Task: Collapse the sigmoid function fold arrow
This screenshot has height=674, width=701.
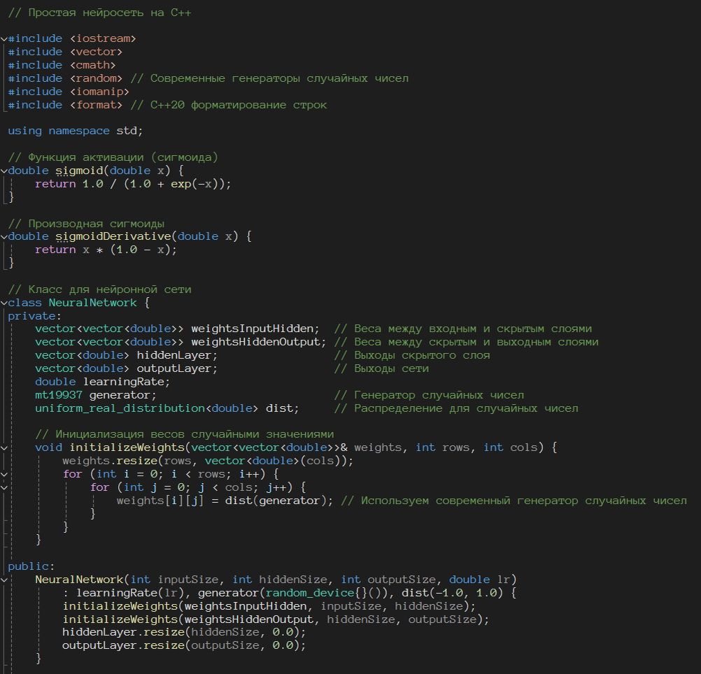Action: [4, 171]
